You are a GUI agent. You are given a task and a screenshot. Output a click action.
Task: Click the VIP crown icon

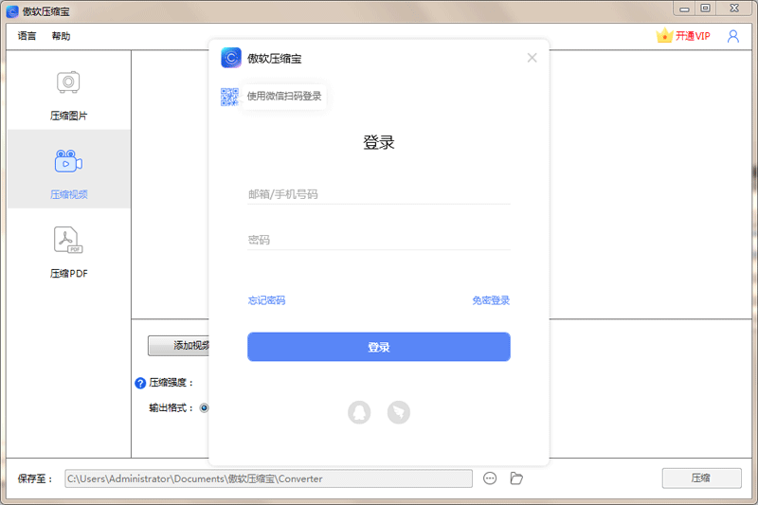(664, 36)
